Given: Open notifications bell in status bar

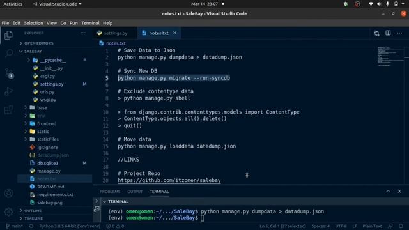Looking at the screenshot, I should coord(401,226).
